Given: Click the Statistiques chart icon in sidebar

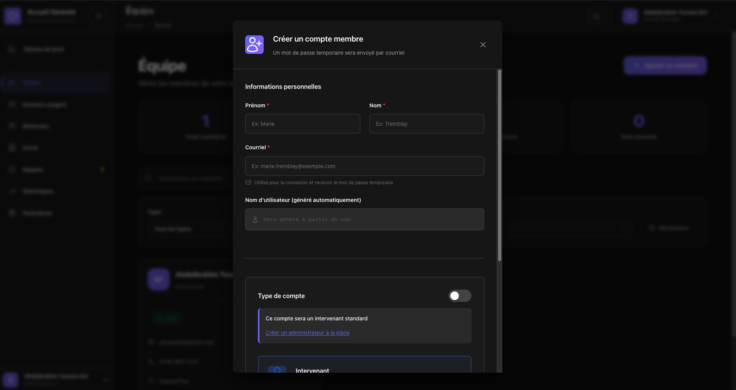Looking at the screenshot, I should [12, 191].
